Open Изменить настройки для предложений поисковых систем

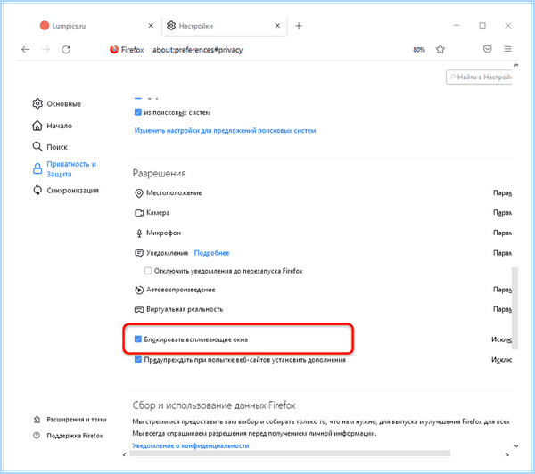pyautogui.click(x=226, y=131)
